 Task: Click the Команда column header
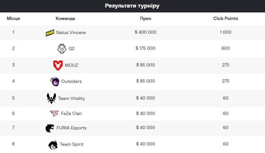click(66, 18)
